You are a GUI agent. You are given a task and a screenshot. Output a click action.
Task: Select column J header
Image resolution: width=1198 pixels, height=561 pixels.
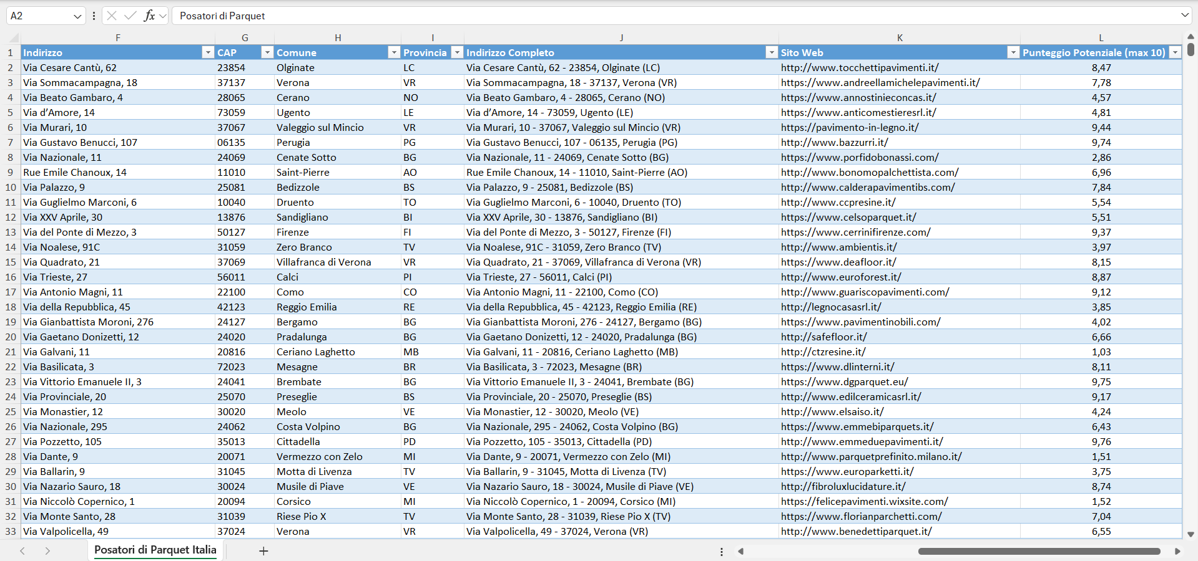[621, 38]
